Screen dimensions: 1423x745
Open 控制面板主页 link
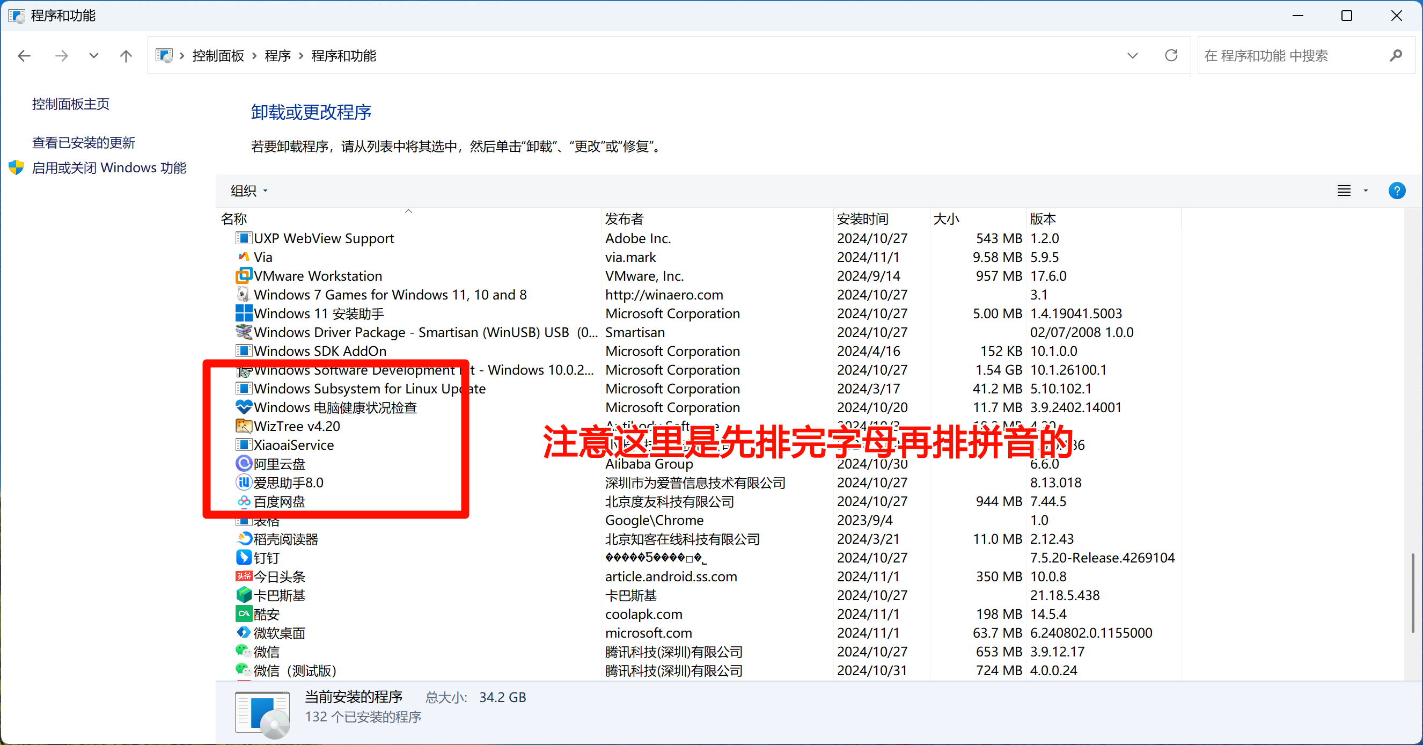(71, 104)
